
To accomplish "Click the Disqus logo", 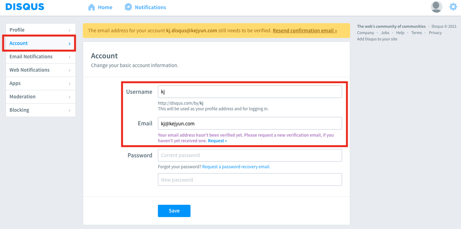I will point(25,7).
